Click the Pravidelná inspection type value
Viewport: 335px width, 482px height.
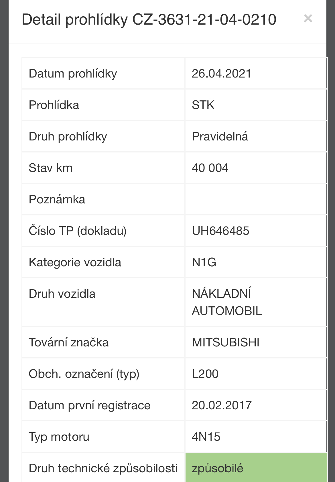coord(220,136)
